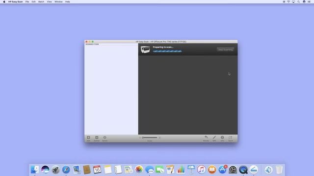The image size is (314, 176).
Task: Click the zoom in icon beside slider
Action: (159, 138)
